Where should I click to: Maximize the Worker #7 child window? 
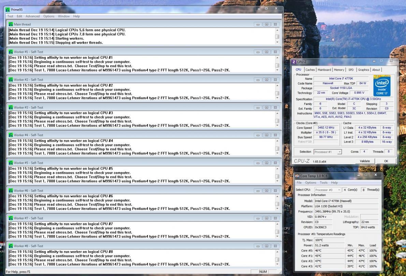[x=266, y=218]
